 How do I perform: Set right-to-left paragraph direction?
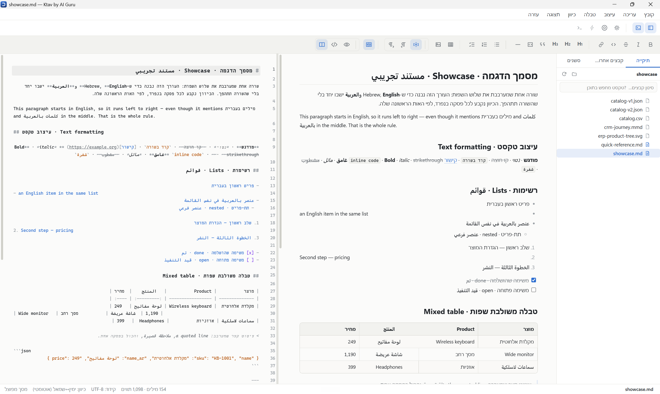click(x=403, y=45)
